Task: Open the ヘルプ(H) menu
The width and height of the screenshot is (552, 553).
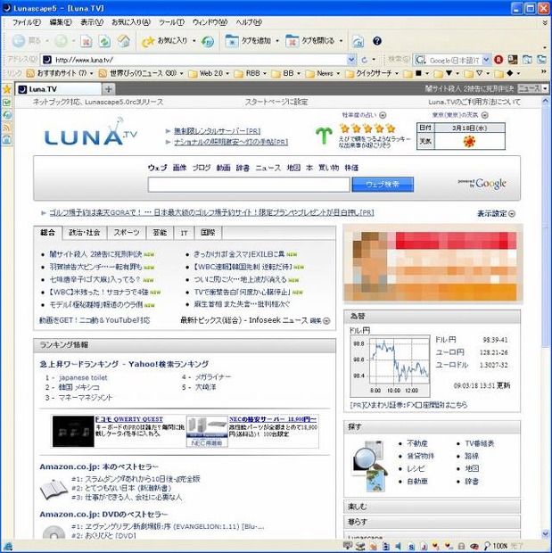Action: 249,22
